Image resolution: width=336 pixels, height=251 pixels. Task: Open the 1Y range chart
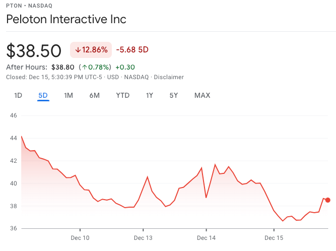click(150, 95)
